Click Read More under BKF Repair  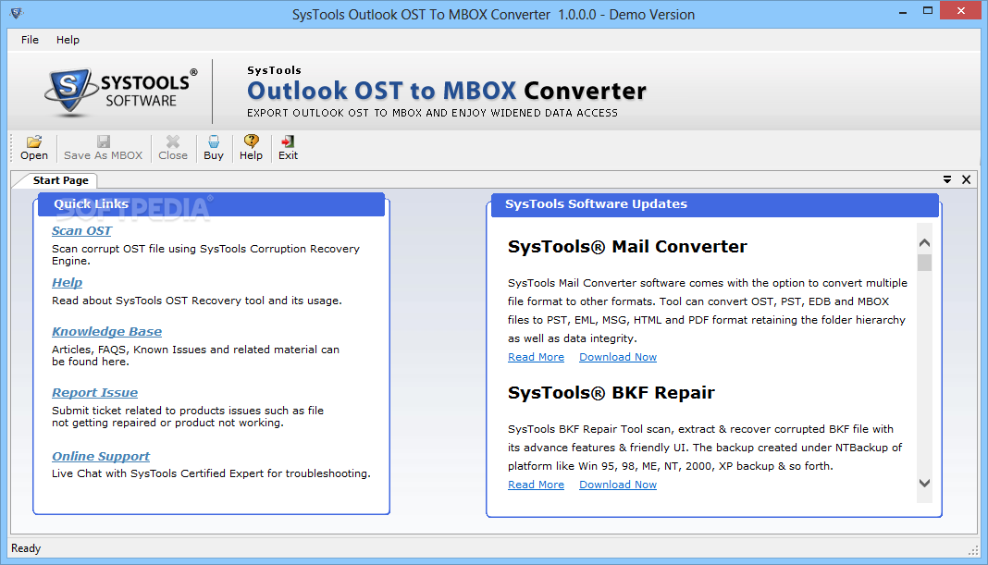click(x=537, y=485)
